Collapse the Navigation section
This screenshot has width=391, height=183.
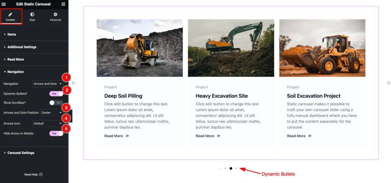pos(34,72)
